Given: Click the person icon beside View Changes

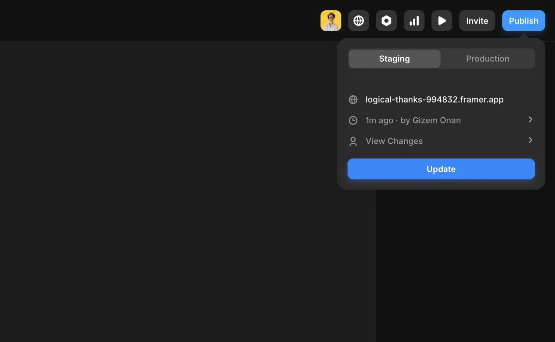Looking at the screenshot, I should coord(353,141).
